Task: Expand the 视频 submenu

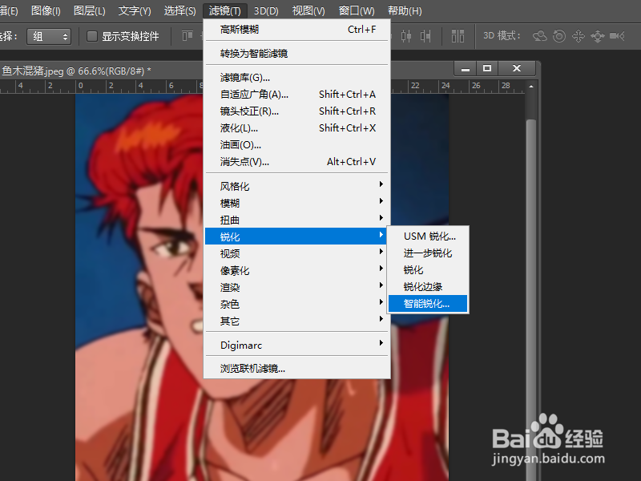Action: tap(297, 253)
